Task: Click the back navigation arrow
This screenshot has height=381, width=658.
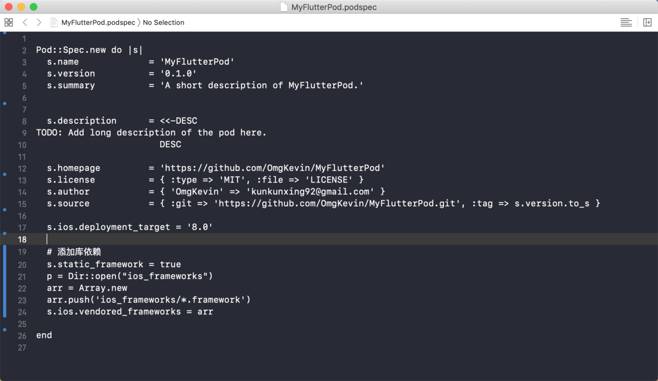Action: click(24, 22)
